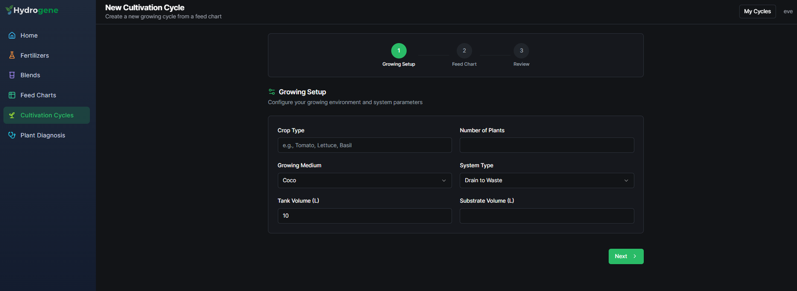Select Cultivation Cycles in sidebar
This screenshot has width=797, height=291.
click(46, 115)
